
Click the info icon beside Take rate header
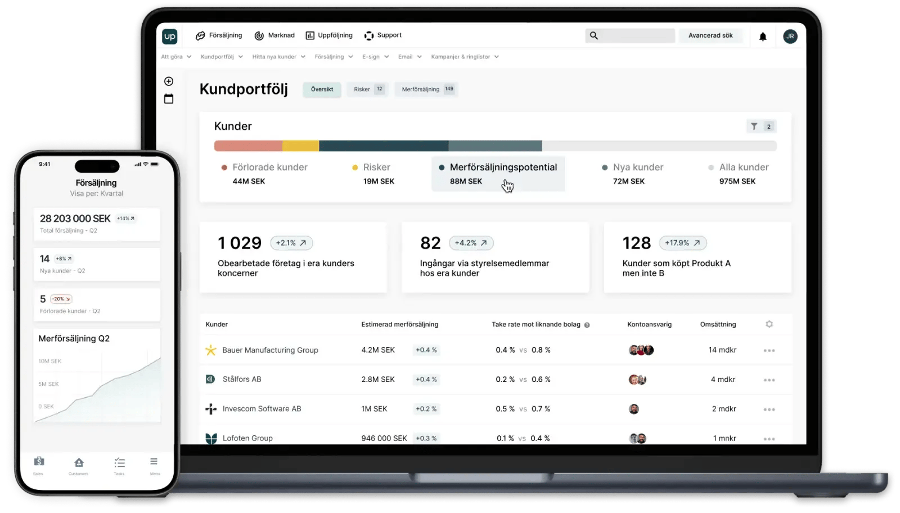click(x=587, y=325)
